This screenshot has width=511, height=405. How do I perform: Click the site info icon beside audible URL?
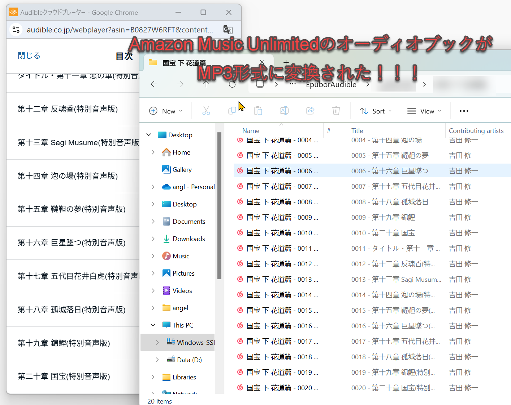point(16,30)
